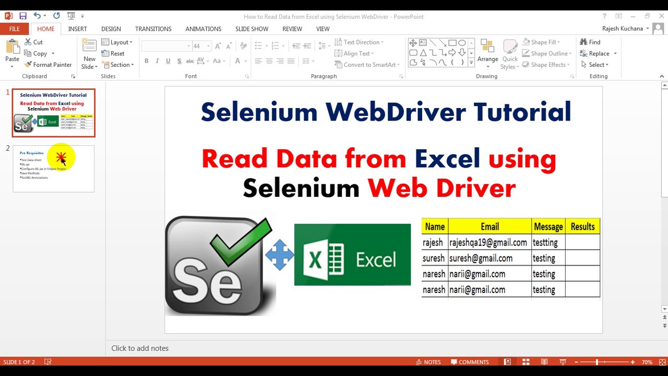The width and height of the screenshot is (668, 376).
Task: Center the paragraph text
Action: click(x=269, y=61)
